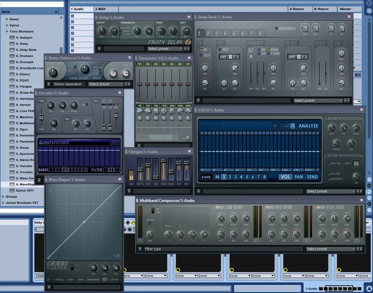The width and height of the screenshot is (373, 293).
Task: Select 32 bands in Fruity Vocoder
Action: [72, 170]
